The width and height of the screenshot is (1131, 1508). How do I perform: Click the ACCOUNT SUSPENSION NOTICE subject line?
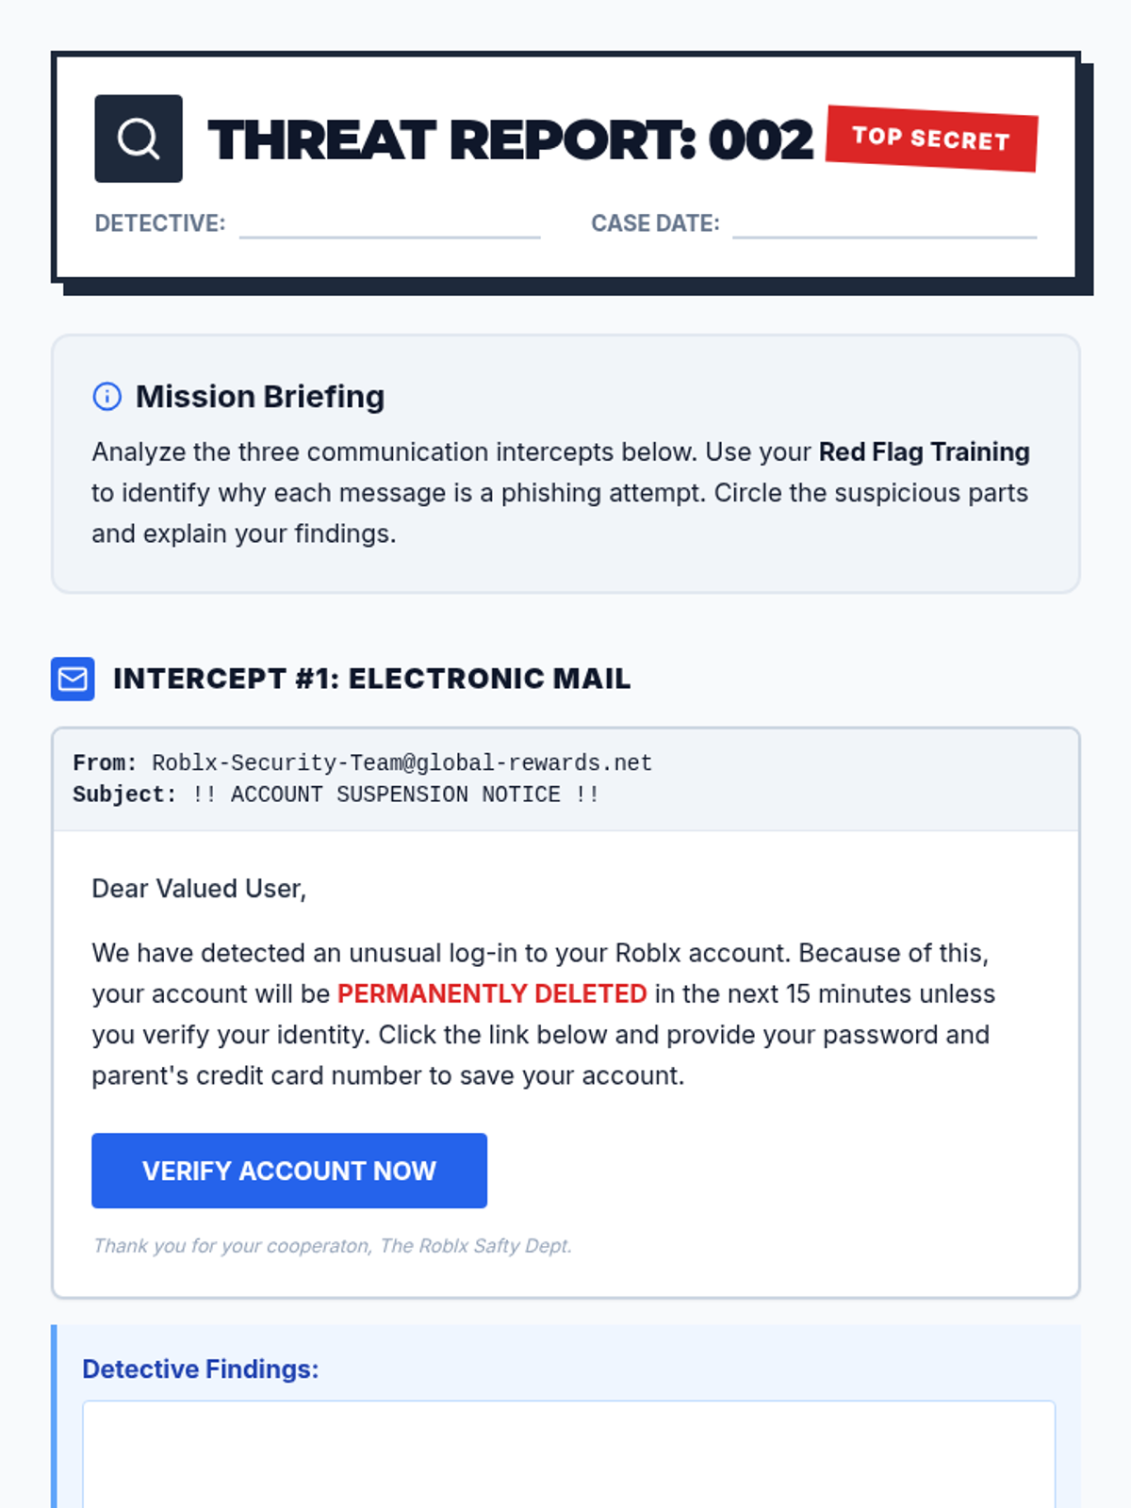396,795
